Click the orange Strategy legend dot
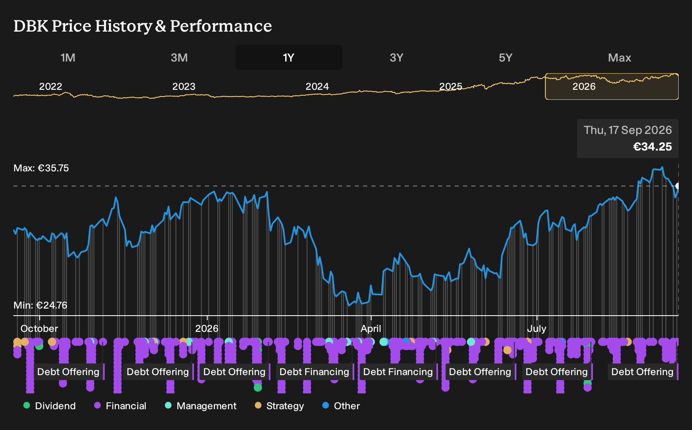Image resolution: width=692 pixels, height=430 pixels. (x=258, y=405)
